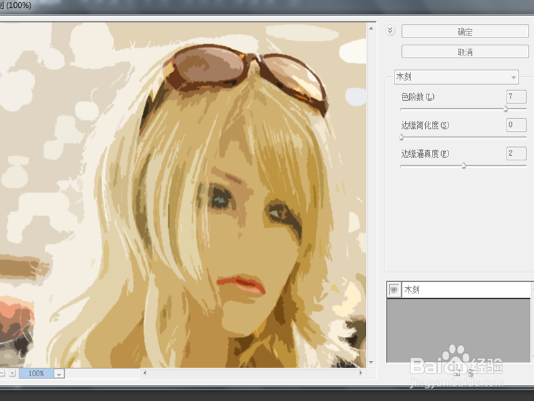Toggle visibility of the 木刻 effect layer
Image resolution: width=534 pixels, height=401 pixels.
(x=394, y=290)
